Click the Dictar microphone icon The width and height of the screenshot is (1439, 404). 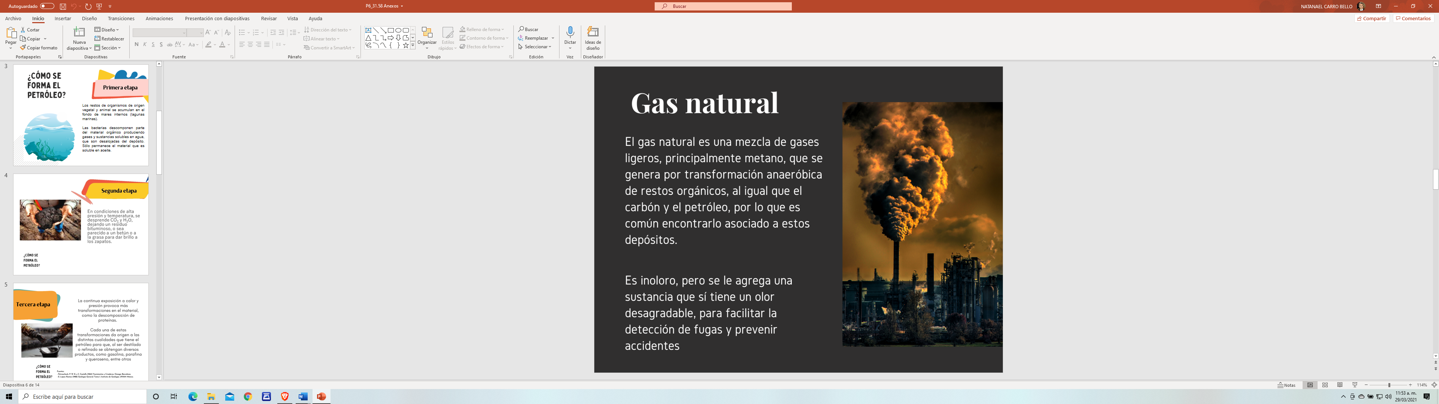[570, 33]
